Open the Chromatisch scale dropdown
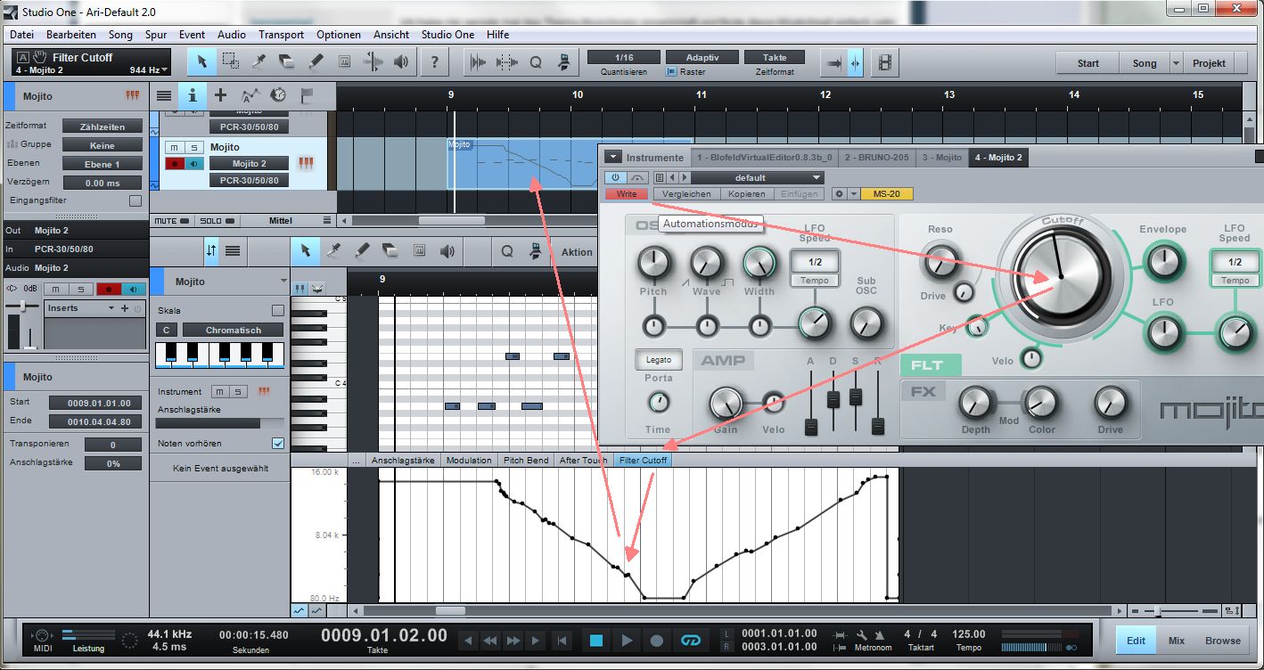Image resolution: width=1264 pixels, height=670 pixels. (233, 330)
